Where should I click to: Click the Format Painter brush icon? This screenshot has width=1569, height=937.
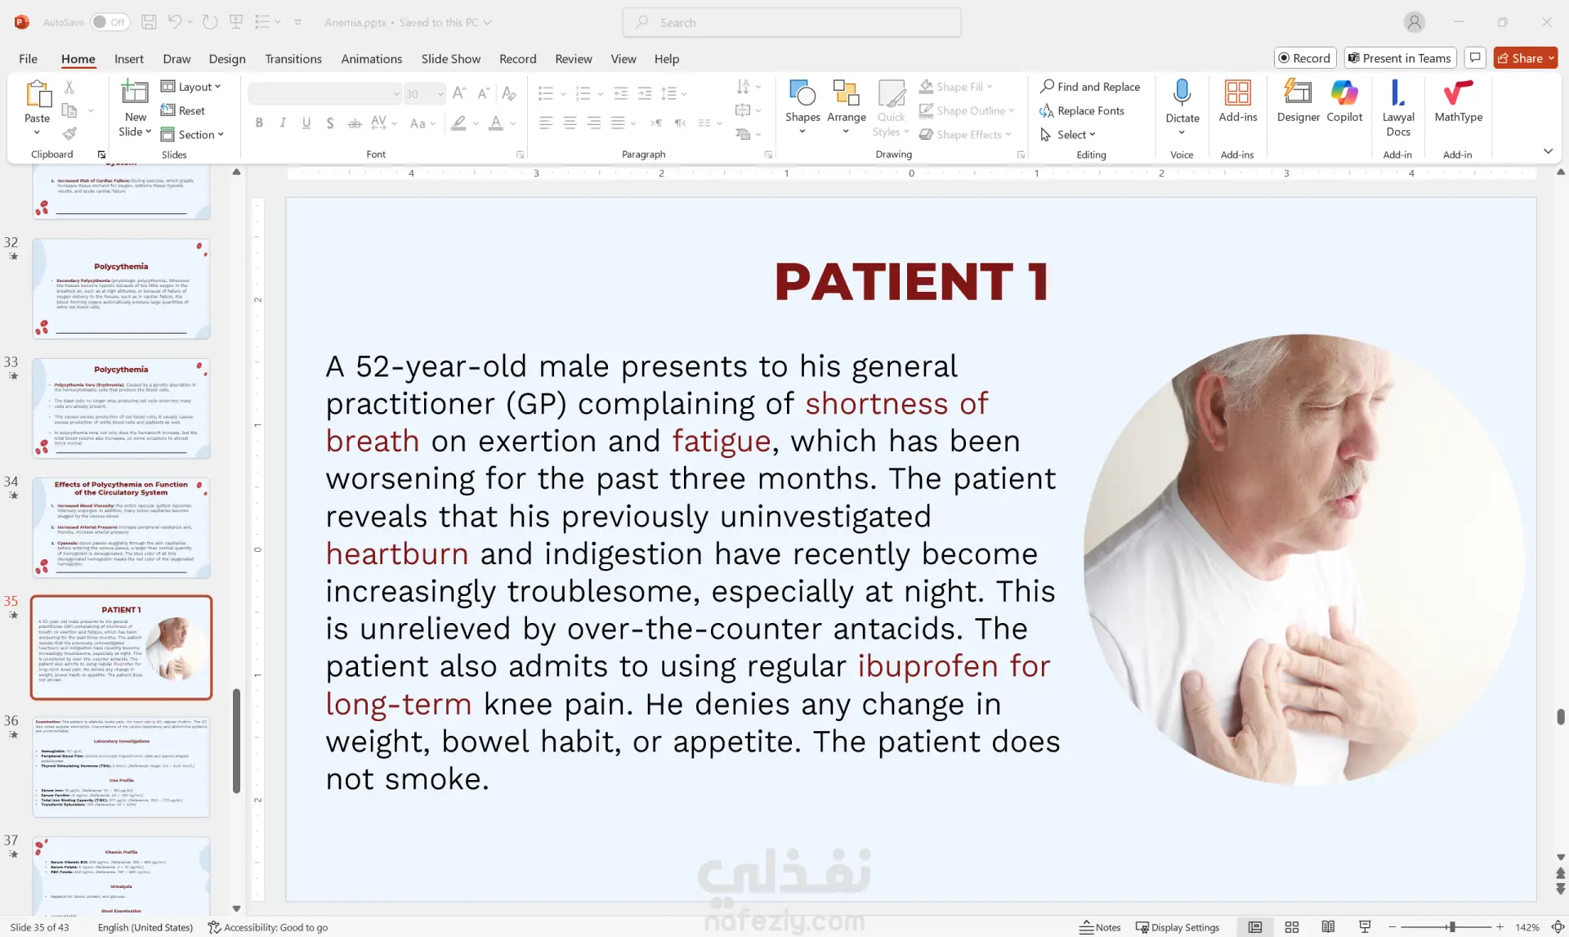pyautogui.click(x=69, y=133)
